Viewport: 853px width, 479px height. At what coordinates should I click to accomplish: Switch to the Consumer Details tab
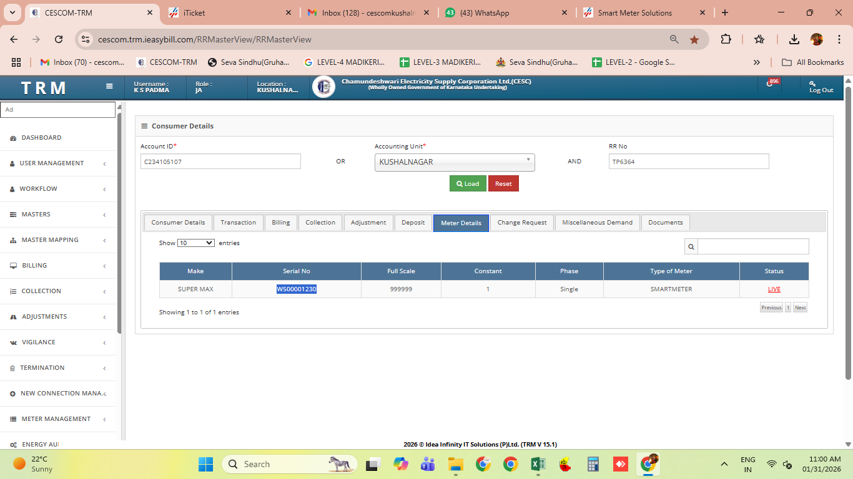tap(178, 223)
